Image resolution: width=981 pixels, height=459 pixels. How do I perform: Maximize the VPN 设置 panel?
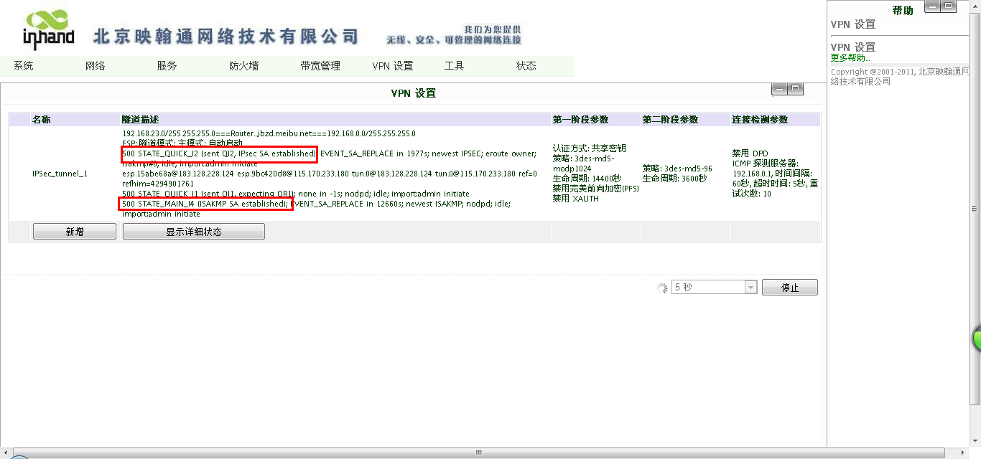click(x=795, y=89)
